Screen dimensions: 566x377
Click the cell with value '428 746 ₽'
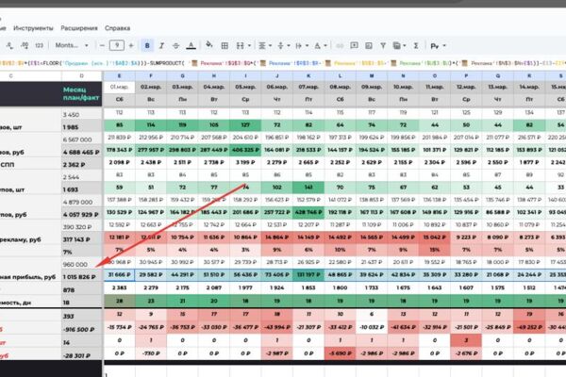click(308, 212)
